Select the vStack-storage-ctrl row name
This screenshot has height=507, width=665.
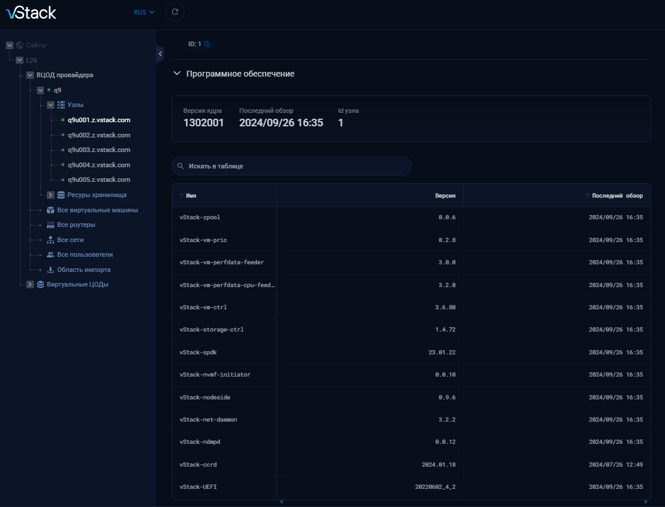[212, 330]
